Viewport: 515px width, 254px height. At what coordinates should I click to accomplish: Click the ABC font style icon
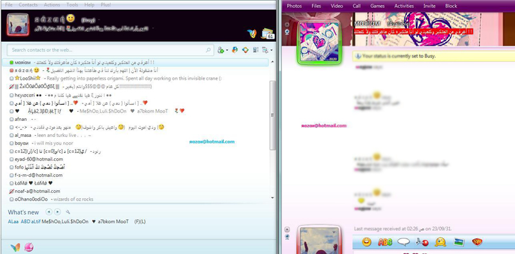[x=385, y=242]
